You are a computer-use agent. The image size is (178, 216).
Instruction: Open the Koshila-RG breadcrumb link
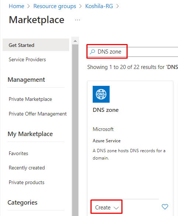(x=99, y=6)
